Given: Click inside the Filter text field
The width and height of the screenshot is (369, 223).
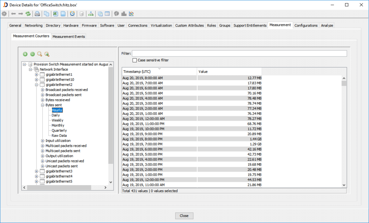Looking at the screenshot, I should tap(239, 54).
